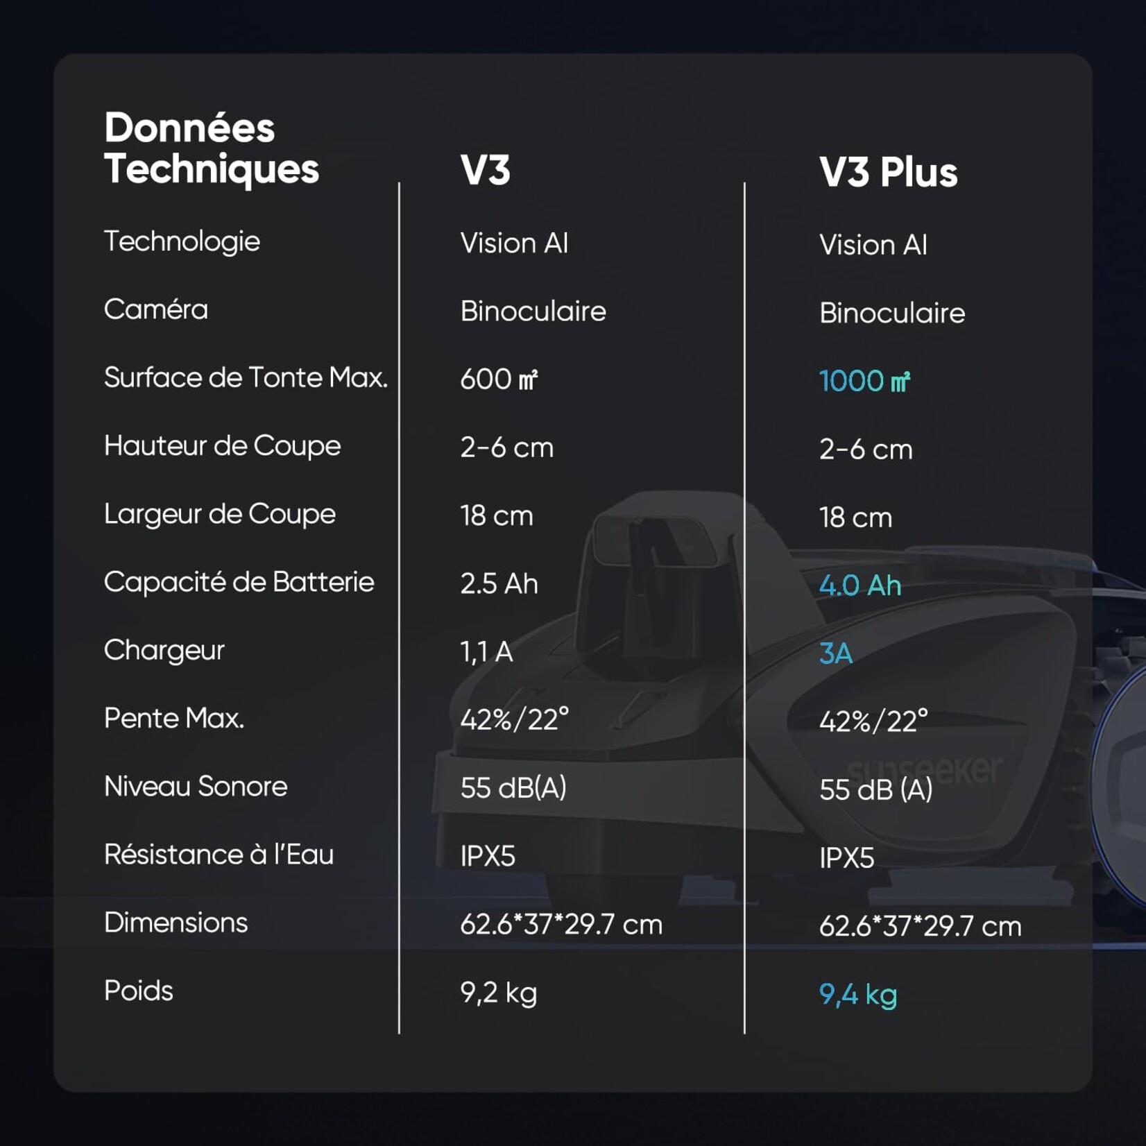Select the V3 column header

click(x=485, y=171)
